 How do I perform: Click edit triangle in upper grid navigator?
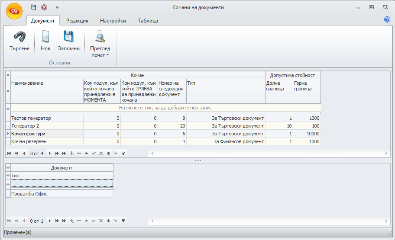point(87,153)
